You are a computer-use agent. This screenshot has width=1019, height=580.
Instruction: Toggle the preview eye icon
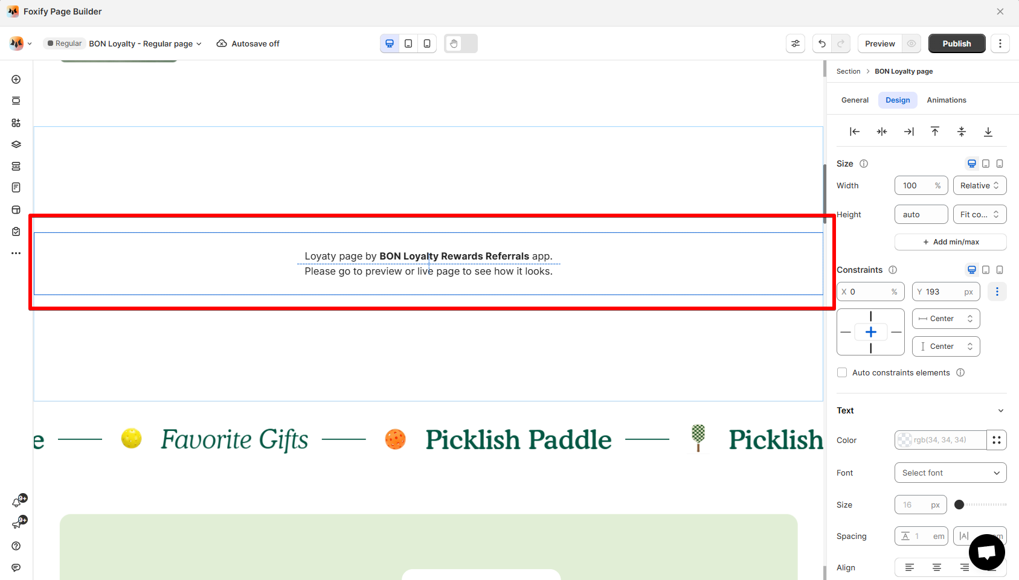[x=911, y=43]
